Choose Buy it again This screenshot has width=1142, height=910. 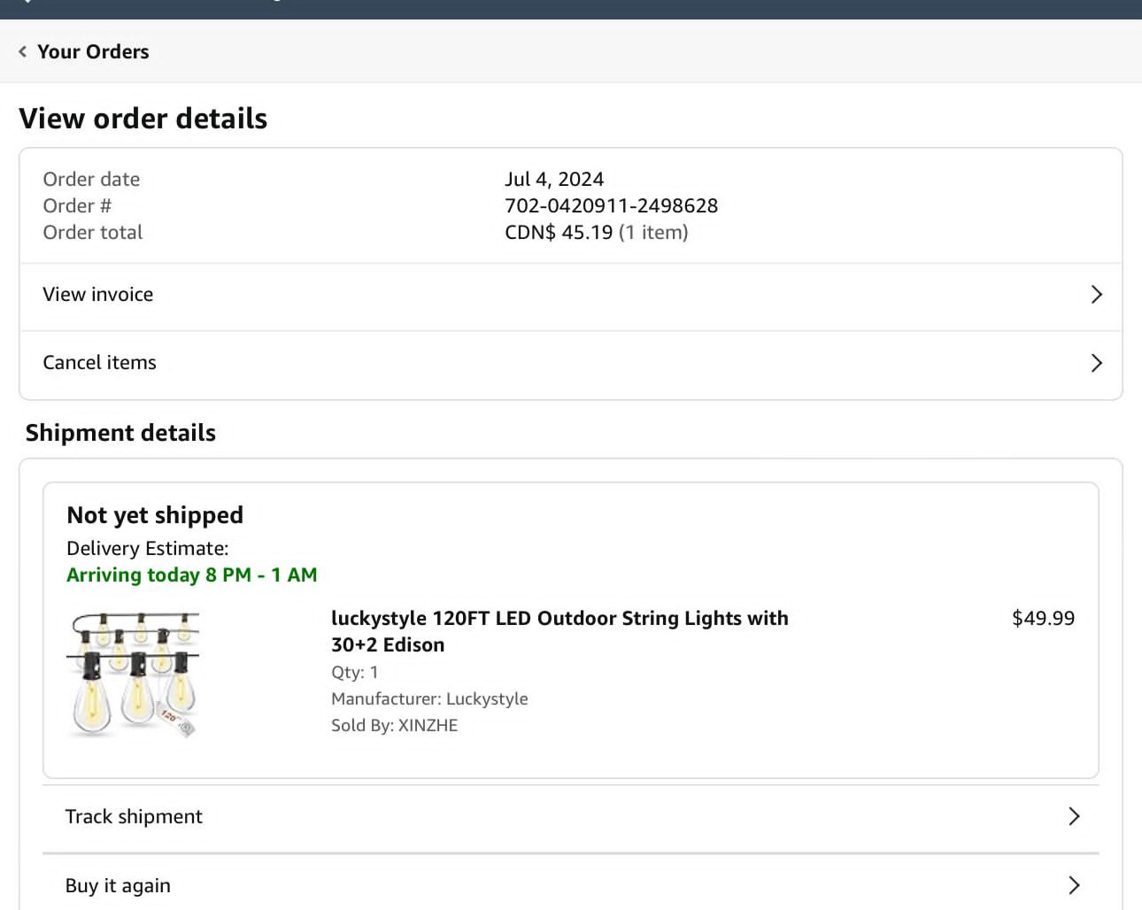tap(571, 883)
